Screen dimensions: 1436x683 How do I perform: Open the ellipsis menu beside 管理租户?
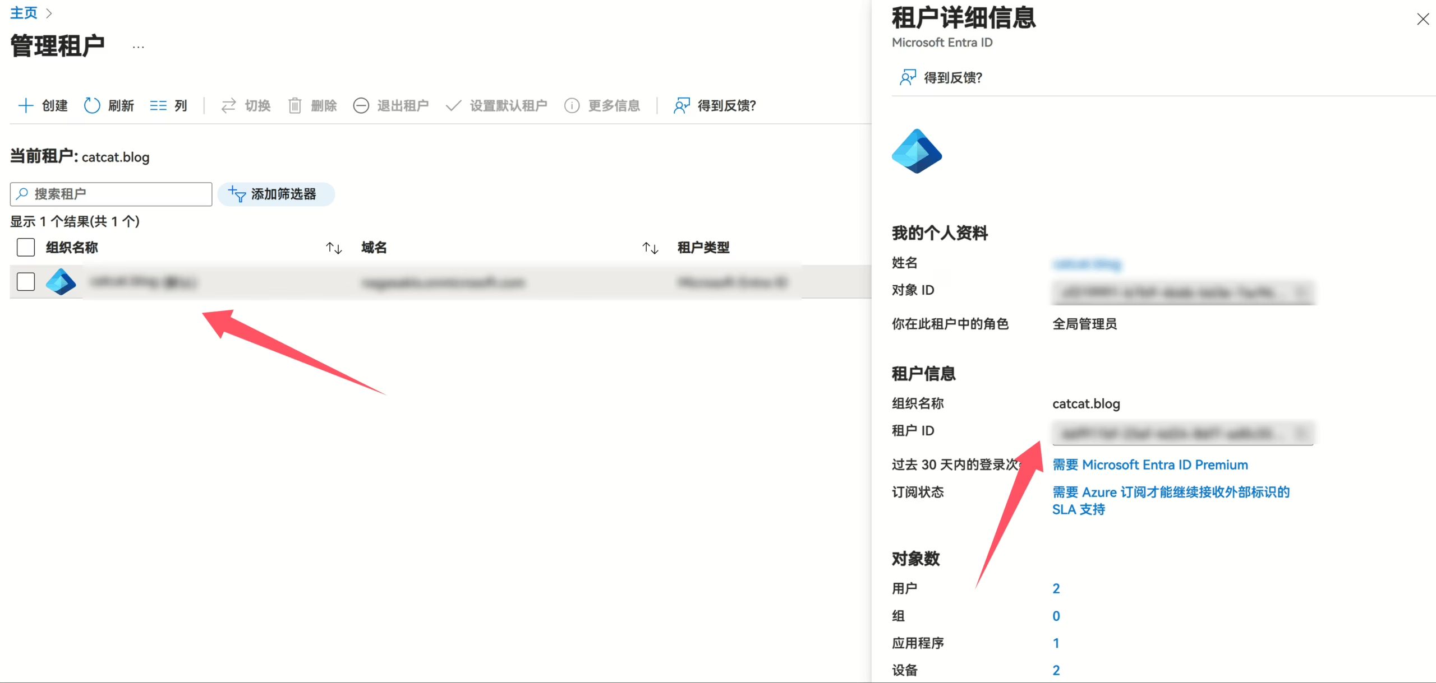(x=138, y=47)
